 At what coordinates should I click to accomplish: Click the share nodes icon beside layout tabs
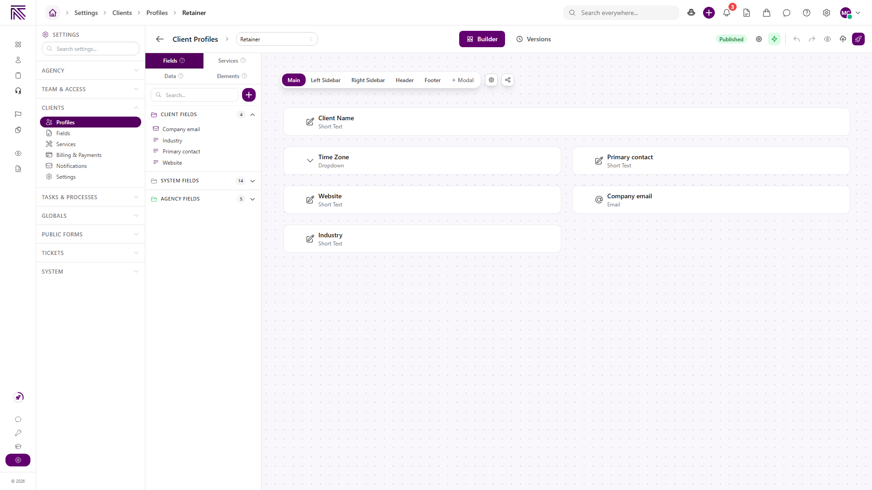click(508, 80)
